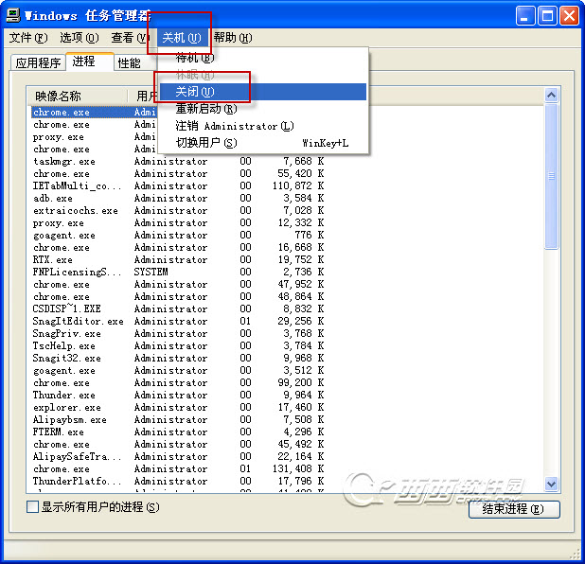
Task: Select the SnagItEditor.exe process row
Action: click(178, 321)
